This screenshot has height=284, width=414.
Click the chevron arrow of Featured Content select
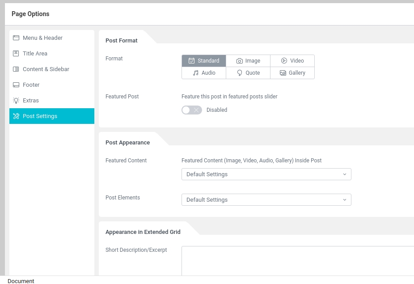(x=344, y=174)
